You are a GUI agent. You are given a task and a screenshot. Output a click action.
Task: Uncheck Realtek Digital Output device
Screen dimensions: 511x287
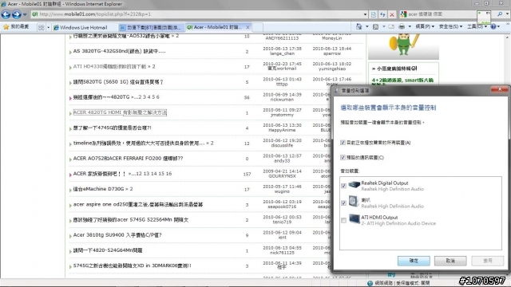point(343,186)
